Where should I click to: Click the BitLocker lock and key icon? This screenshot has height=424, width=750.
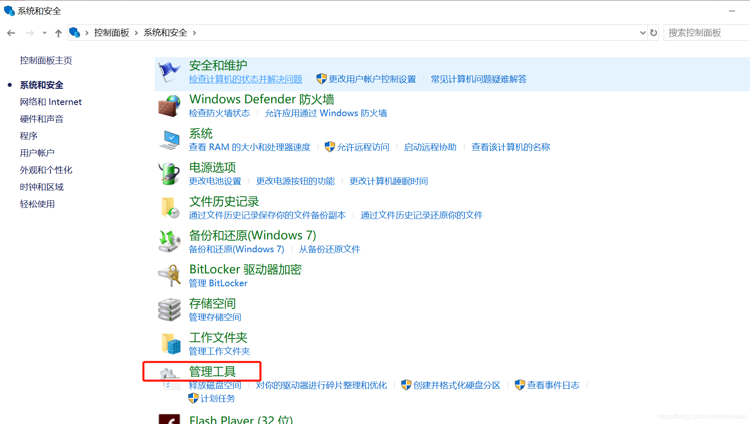(169, 276)
